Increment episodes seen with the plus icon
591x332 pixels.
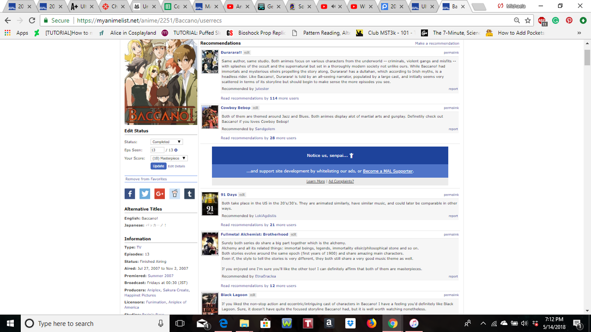tap(176, 150)
